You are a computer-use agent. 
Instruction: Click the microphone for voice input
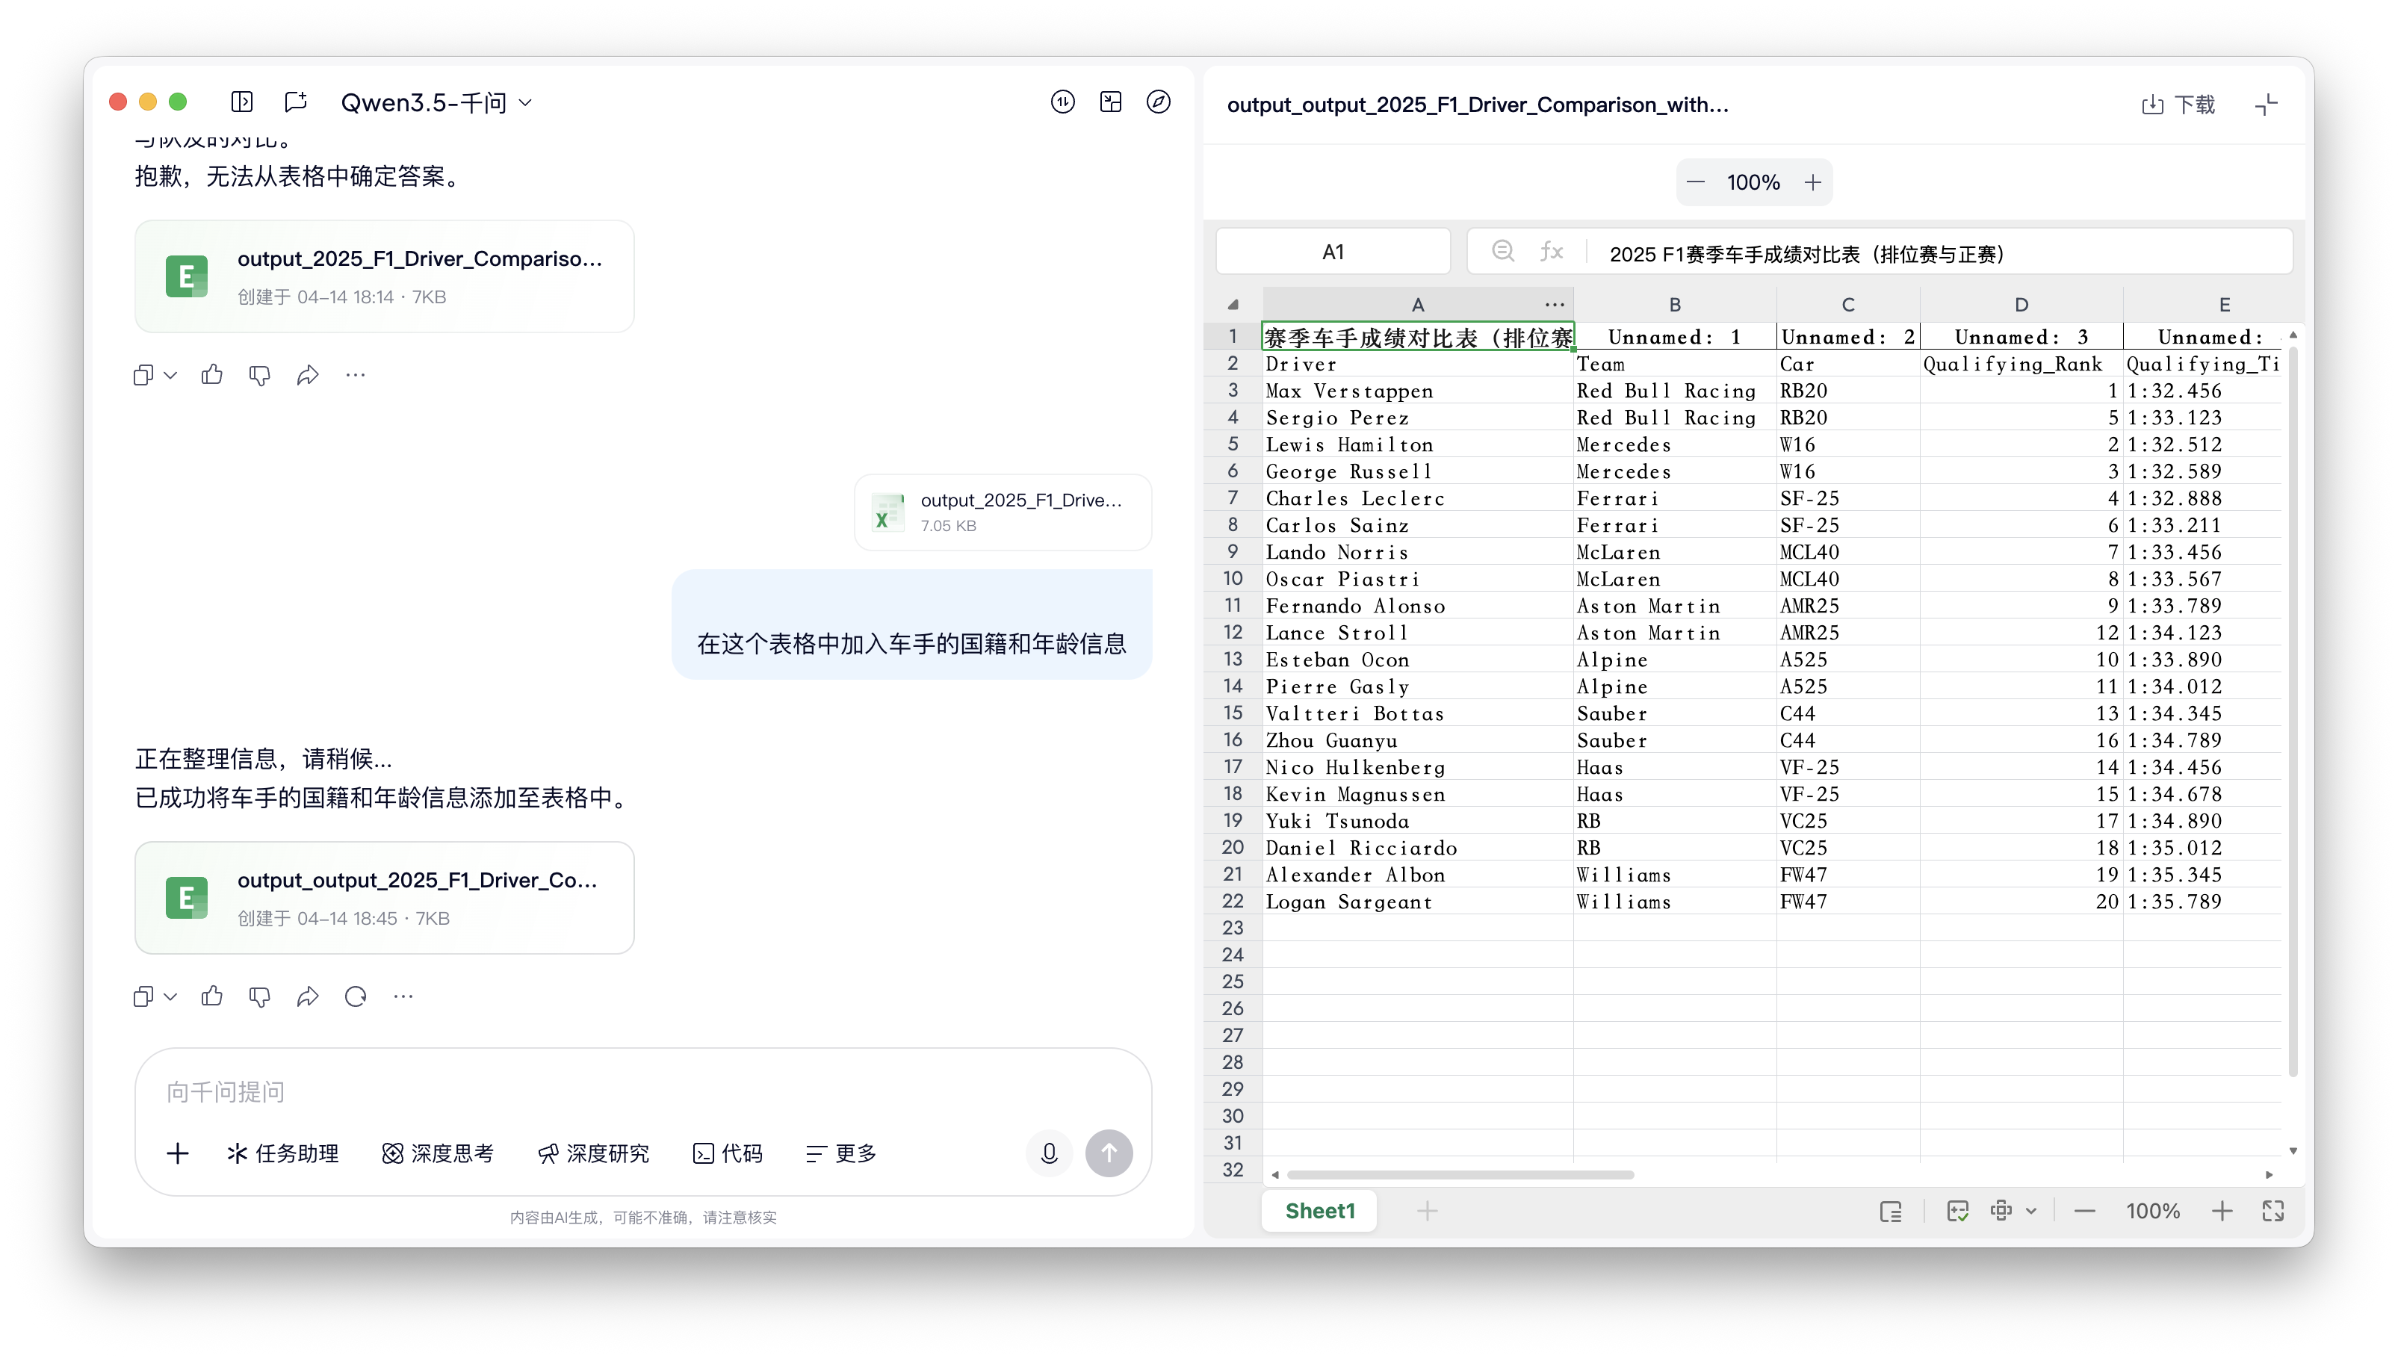tap(1048, 1153)
